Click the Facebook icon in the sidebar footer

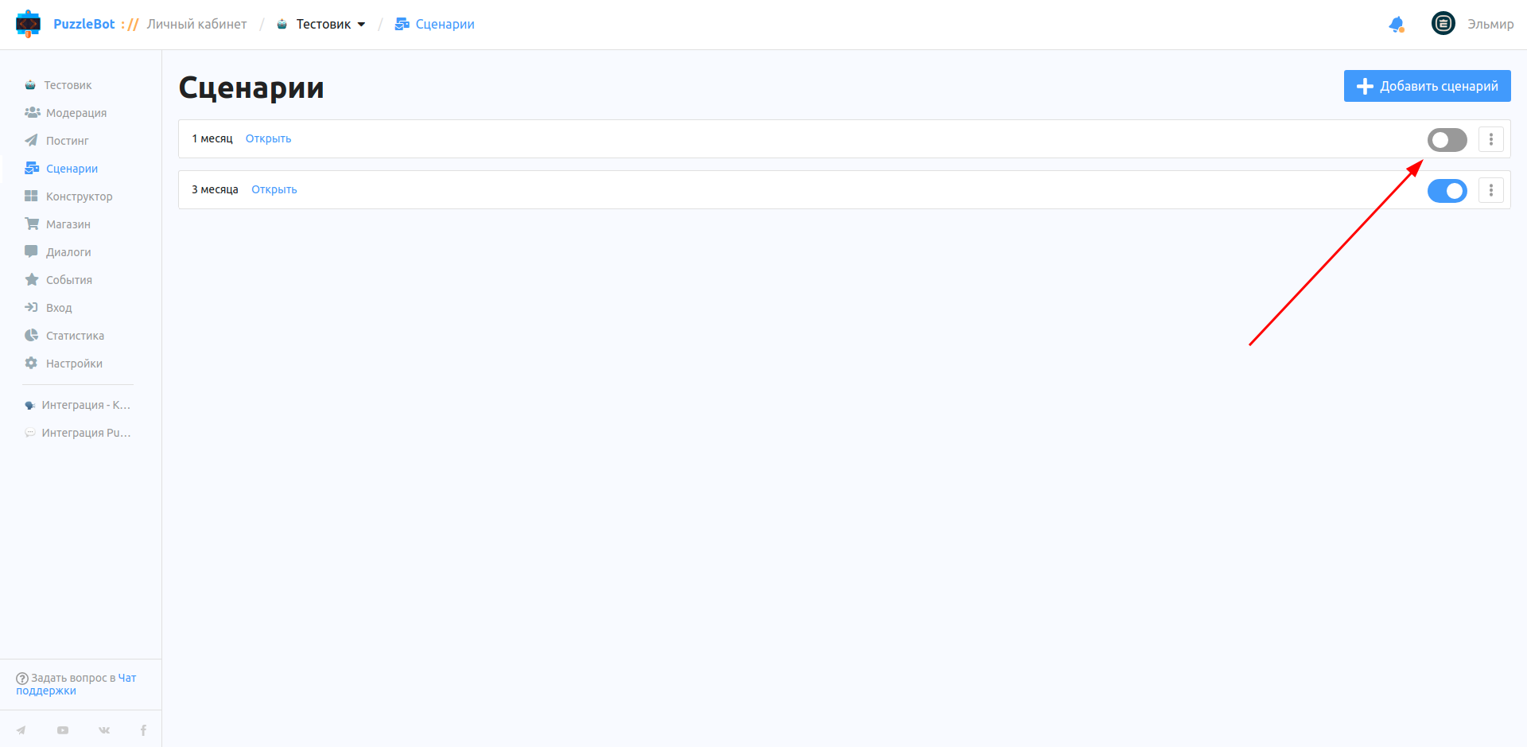coord(143,730)
